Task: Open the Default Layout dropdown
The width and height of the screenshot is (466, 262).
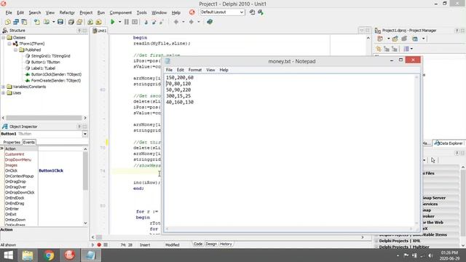Action: click(x=242, y=12)
